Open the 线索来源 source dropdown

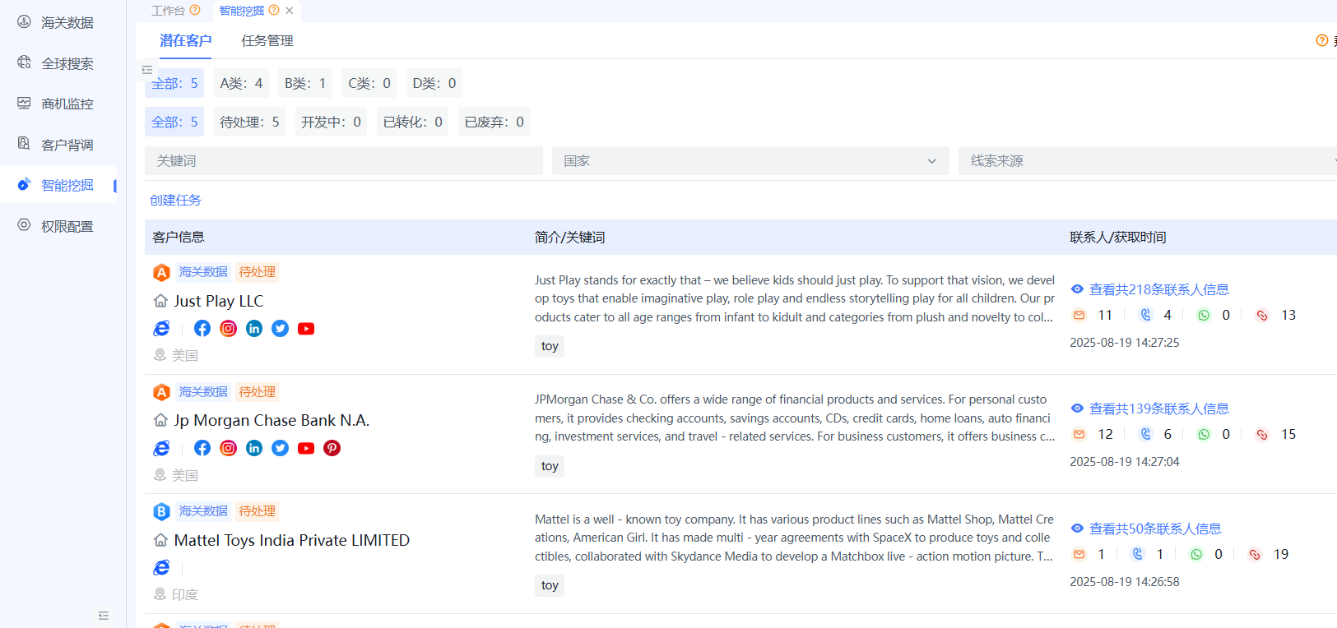[x=1147, y=161]
